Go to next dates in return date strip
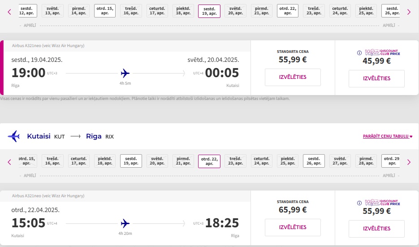Image resolution: width=419 pixels, height=247 pixels. (409, 162)
